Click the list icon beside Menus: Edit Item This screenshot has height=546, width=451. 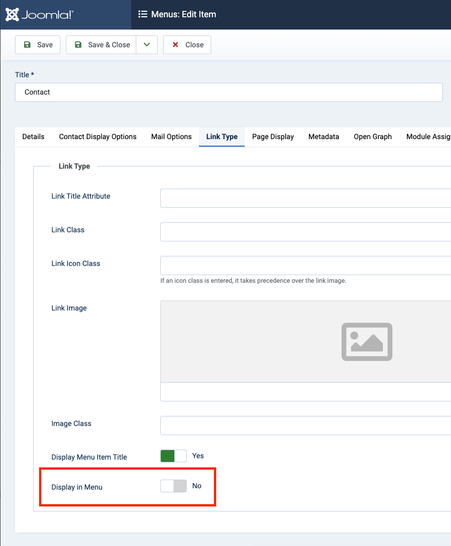pyautogui.click(x=143, y=14)
